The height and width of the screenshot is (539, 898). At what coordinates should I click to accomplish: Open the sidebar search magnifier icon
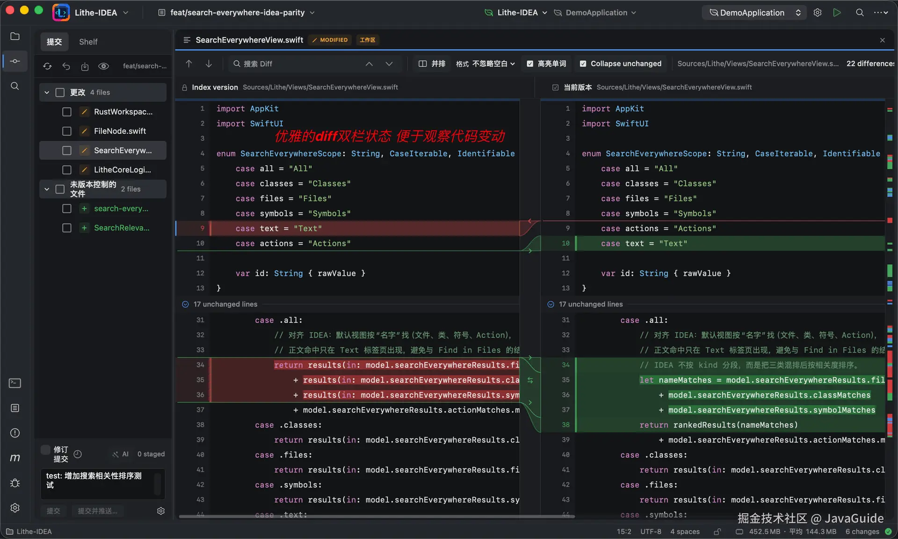(15, 86)
